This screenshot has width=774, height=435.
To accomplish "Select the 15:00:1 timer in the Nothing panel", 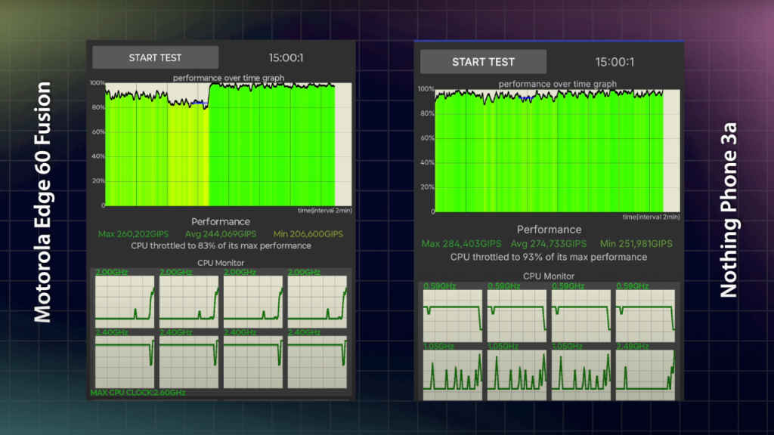I will (615, 62).
